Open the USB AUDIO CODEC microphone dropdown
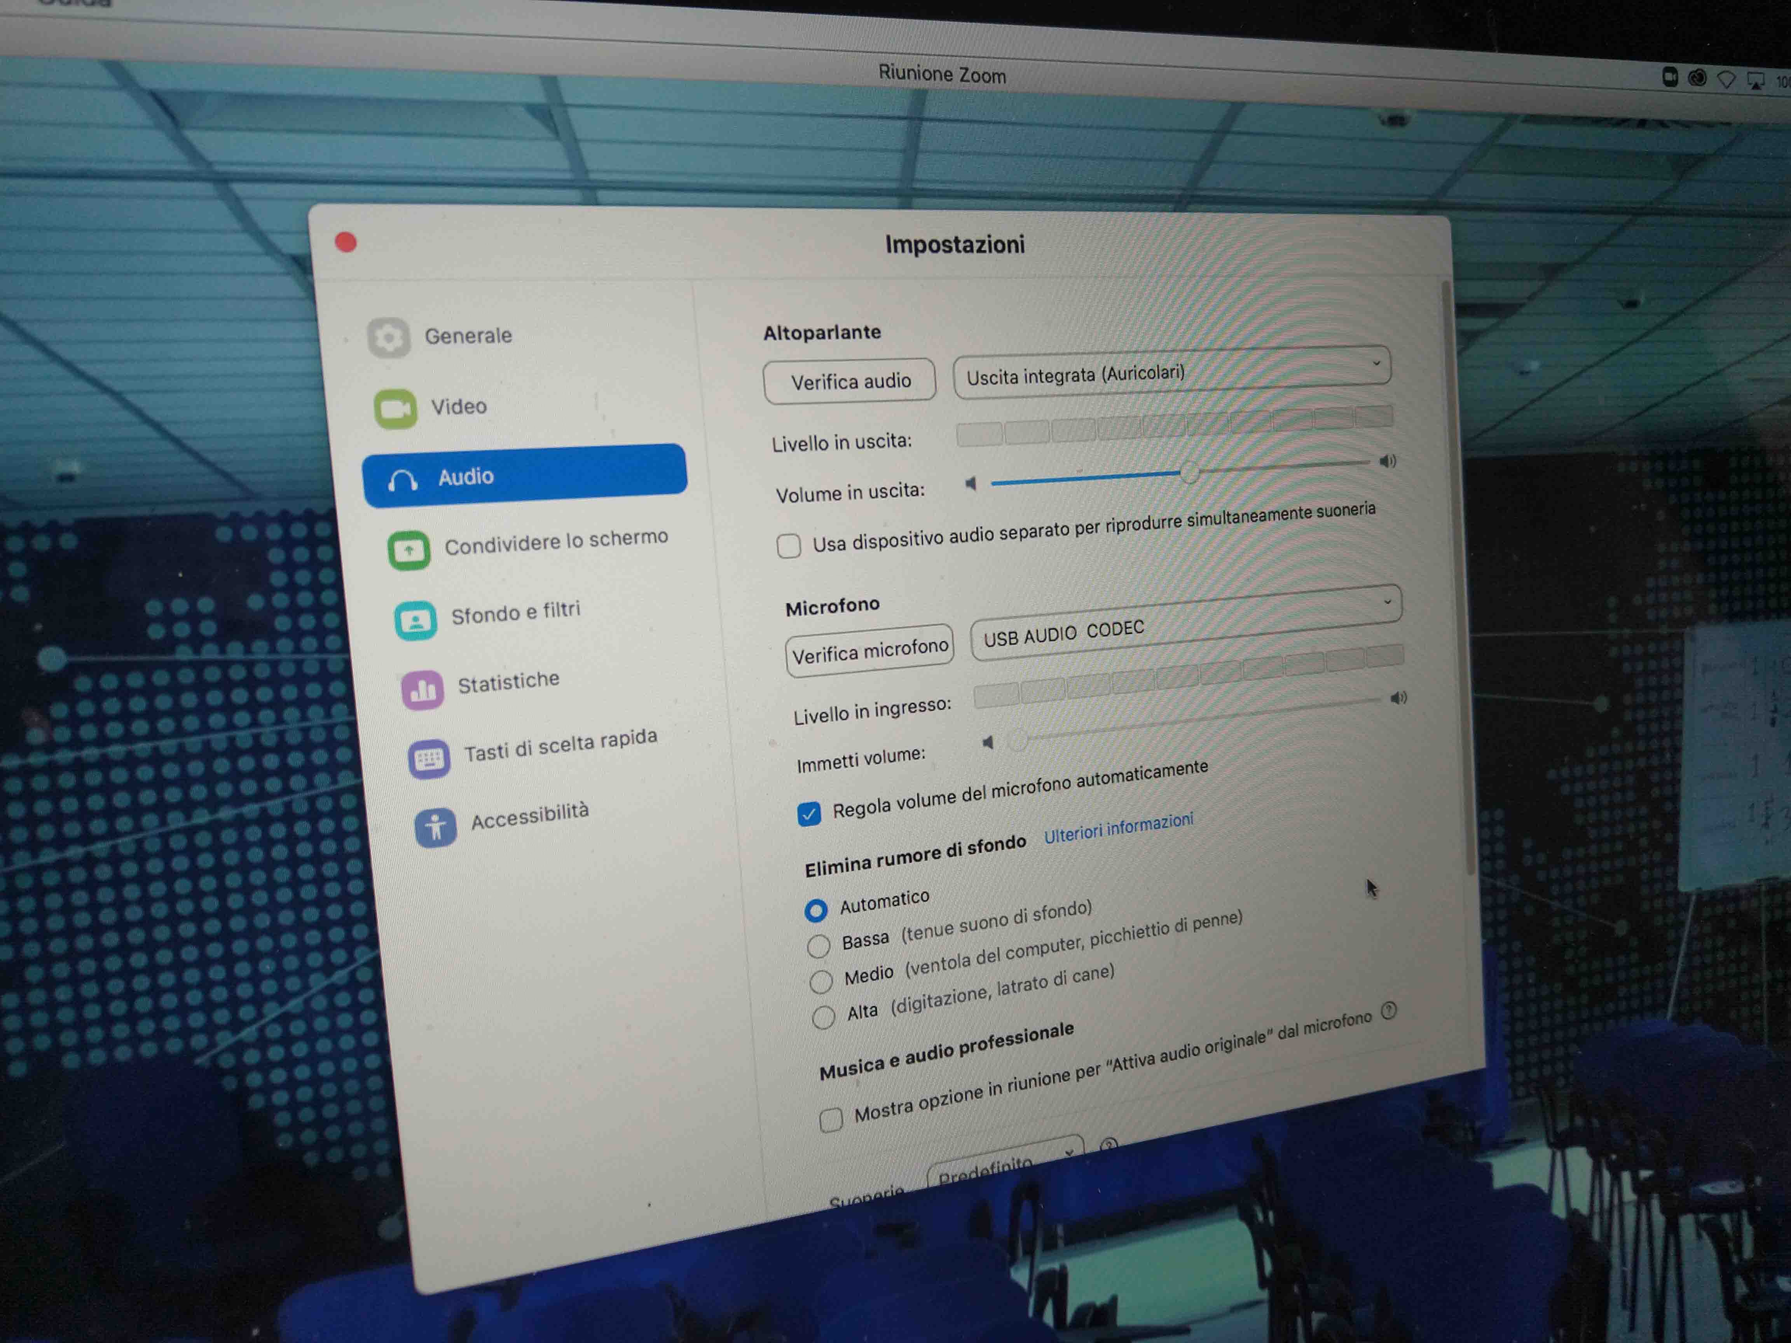This screenshot has width=1791, height=1343. [x=1186, y=623]
